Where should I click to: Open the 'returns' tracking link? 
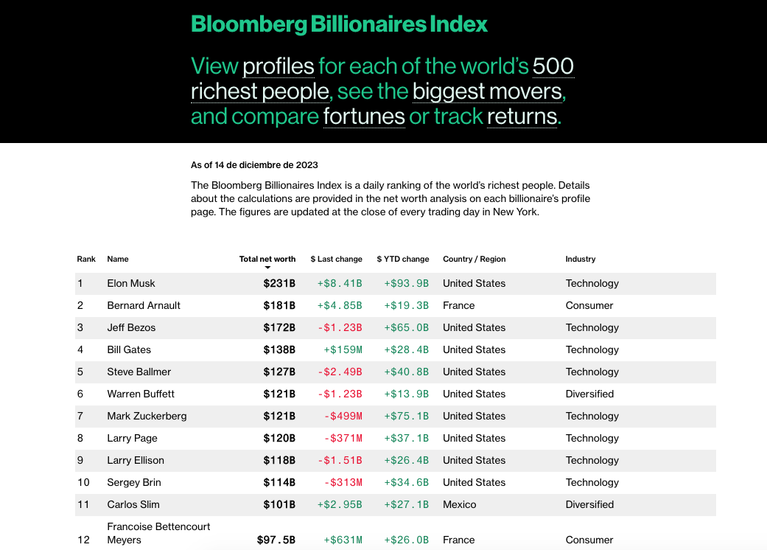pyautogui.click(x=522, y=116)
